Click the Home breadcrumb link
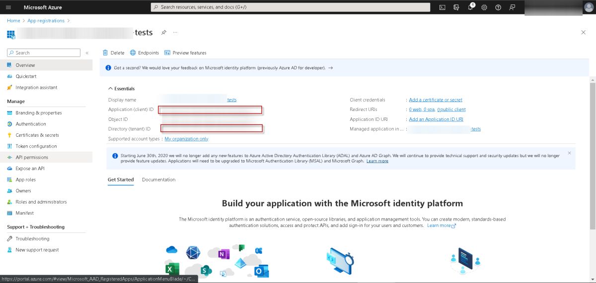Screen dimensions: 596x283 click(x=13, y=20)
